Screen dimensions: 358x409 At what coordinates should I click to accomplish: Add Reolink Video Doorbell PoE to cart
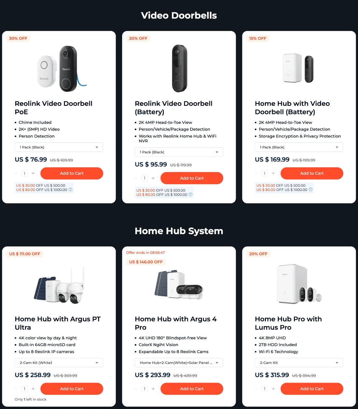(x=72, y=173)
